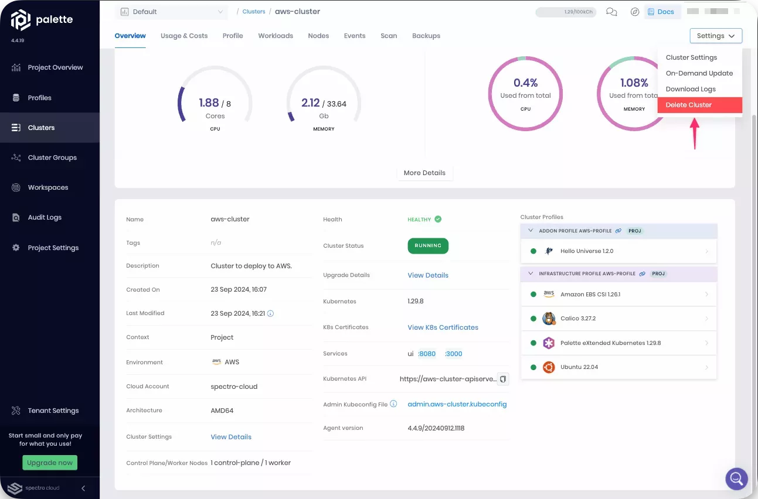Open the chat messages icon in header
This screenshot has height=499, width=758.
point(611,12)
